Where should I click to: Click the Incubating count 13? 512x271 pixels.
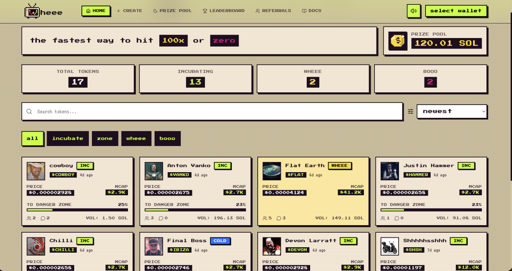(195, 82)
